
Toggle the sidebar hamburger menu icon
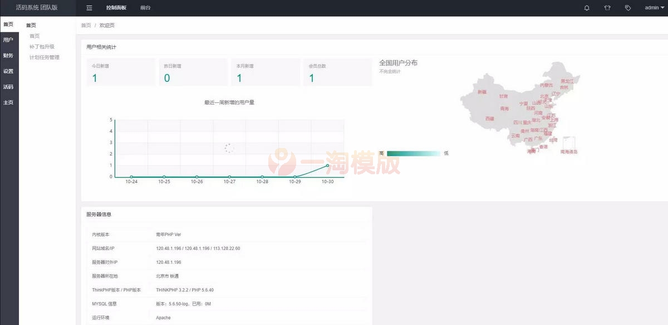(x=89, y=7)
